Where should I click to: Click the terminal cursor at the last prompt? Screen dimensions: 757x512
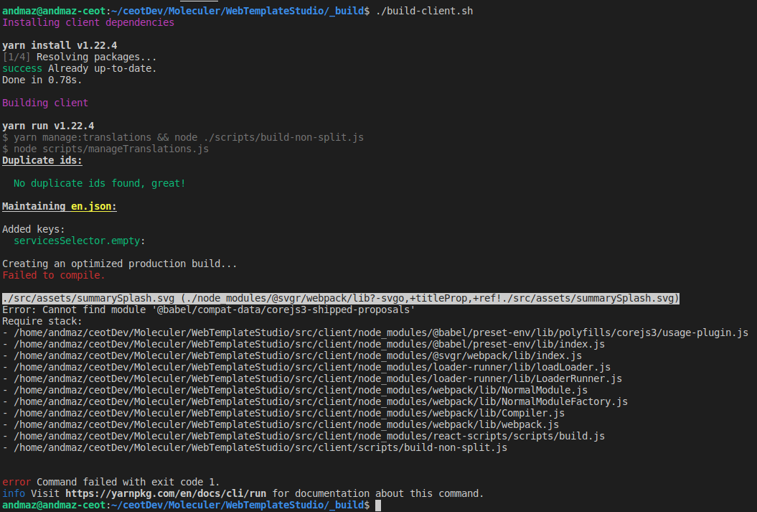click(x=378, y=506)
